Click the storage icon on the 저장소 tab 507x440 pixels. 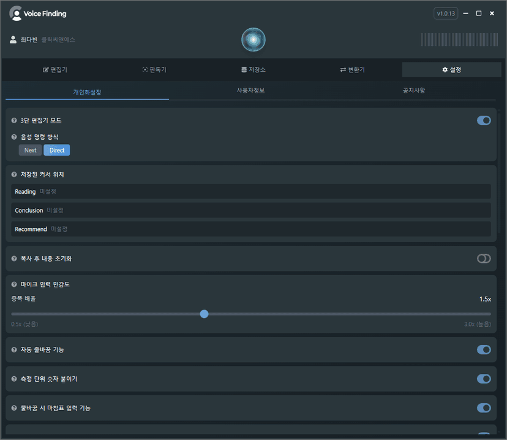pyautogui.click(x=242, y=69)
